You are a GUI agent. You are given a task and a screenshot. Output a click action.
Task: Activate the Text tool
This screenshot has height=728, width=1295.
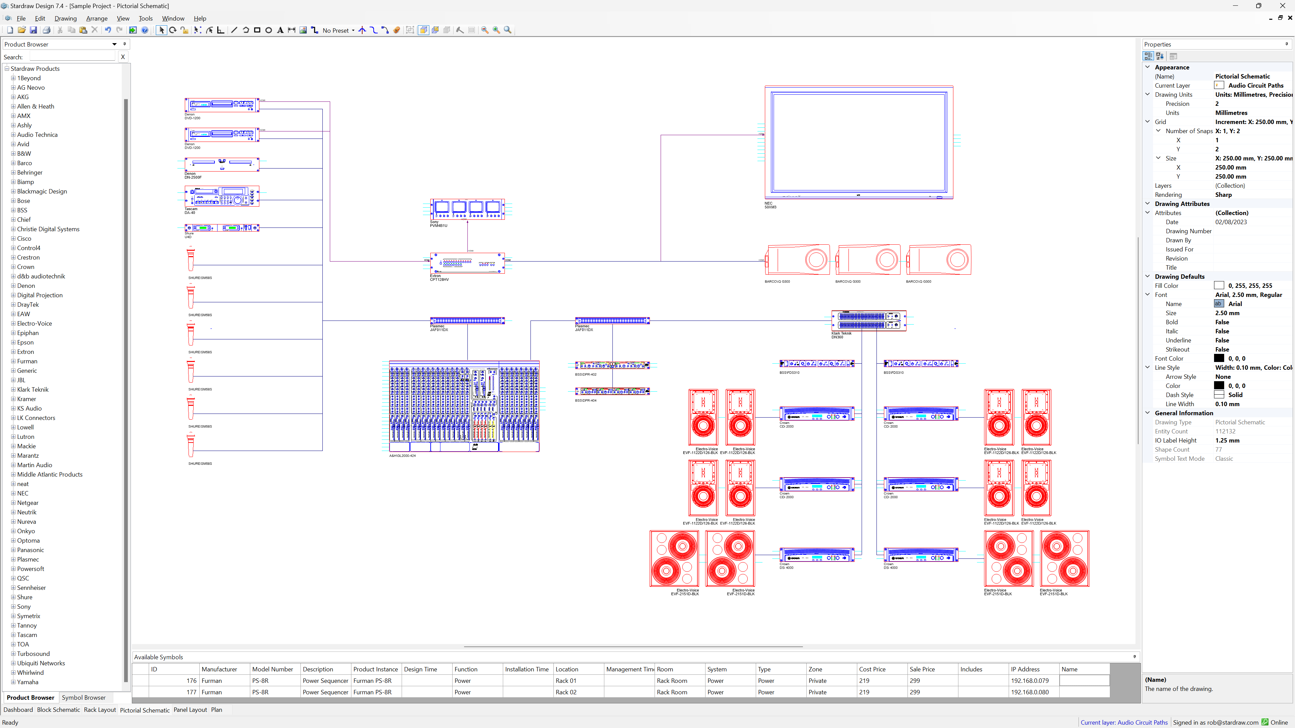pyautogui.click(x=280, y=30)
